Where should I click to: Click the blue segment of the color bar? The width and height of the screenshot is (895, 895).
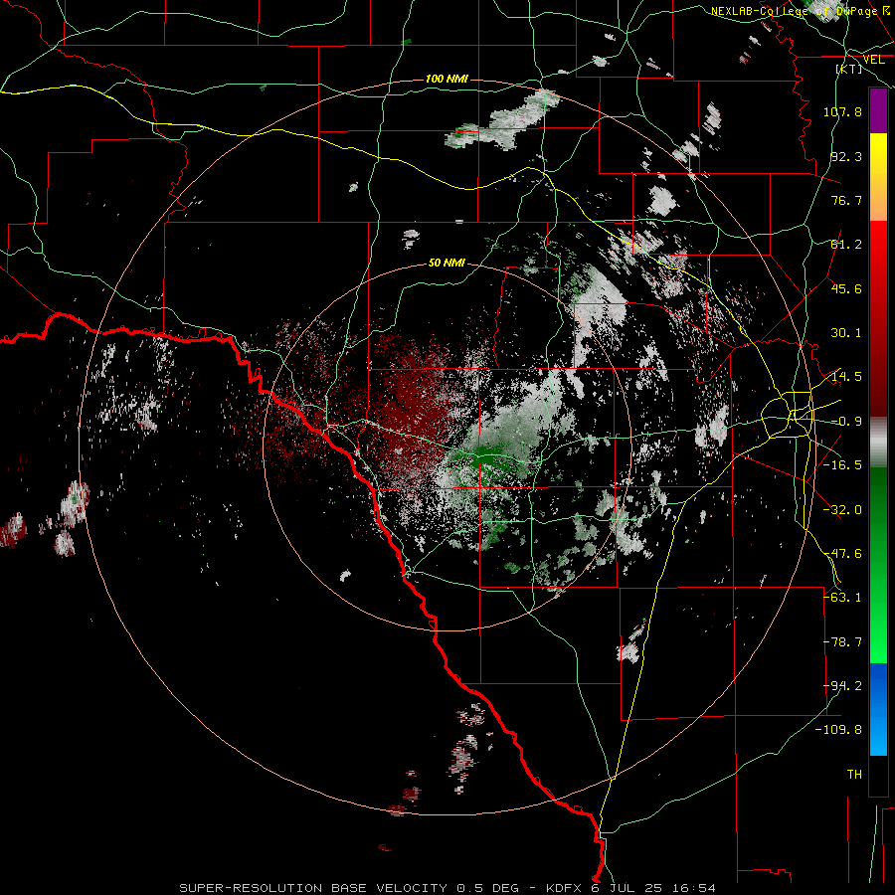878,709
